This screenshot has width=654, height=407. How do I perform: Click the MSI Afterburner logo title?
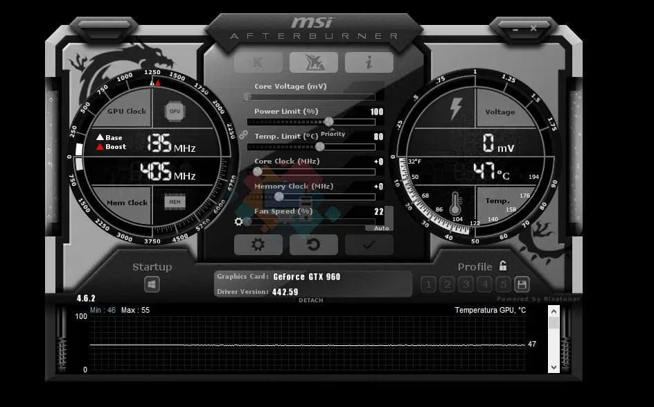[x=314, y=28]
